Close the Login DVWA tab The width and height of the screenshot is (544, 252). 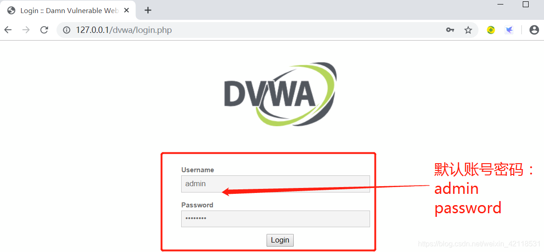127,10
